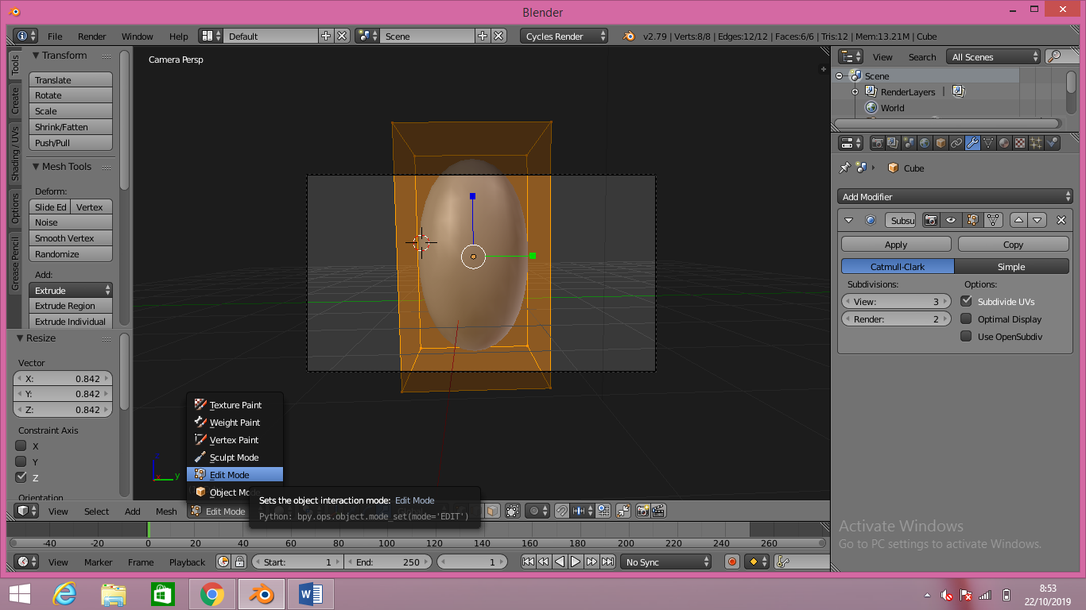
Task: Click the outliner search magnifier icon
Action: [x=1057, y=56]
